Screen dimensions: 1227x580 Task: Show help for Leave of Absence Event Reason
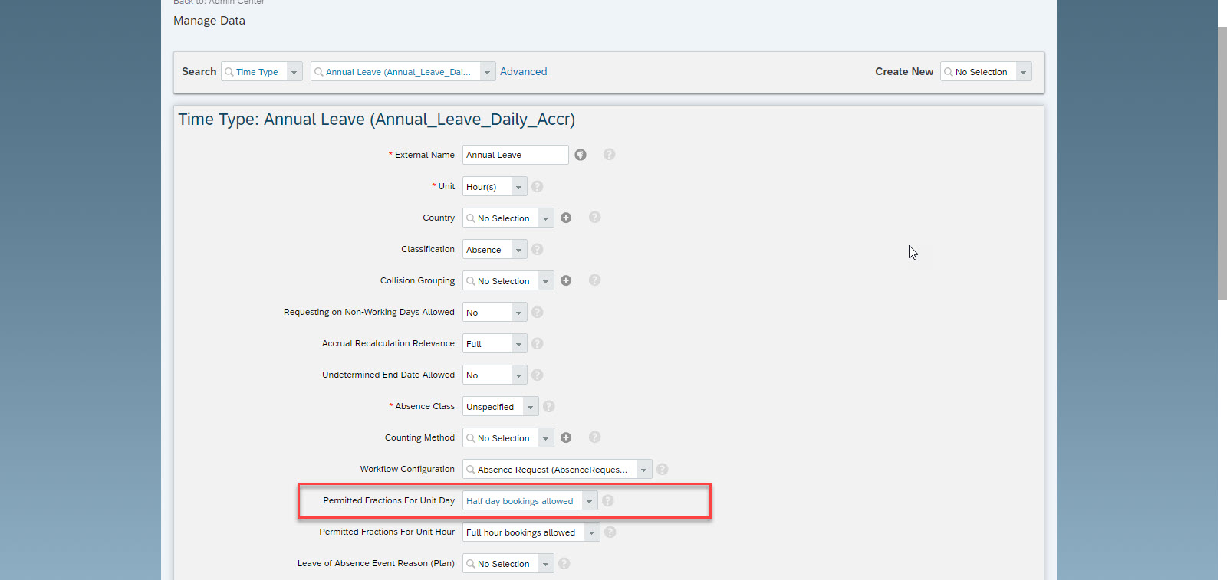tap(564, 564)
